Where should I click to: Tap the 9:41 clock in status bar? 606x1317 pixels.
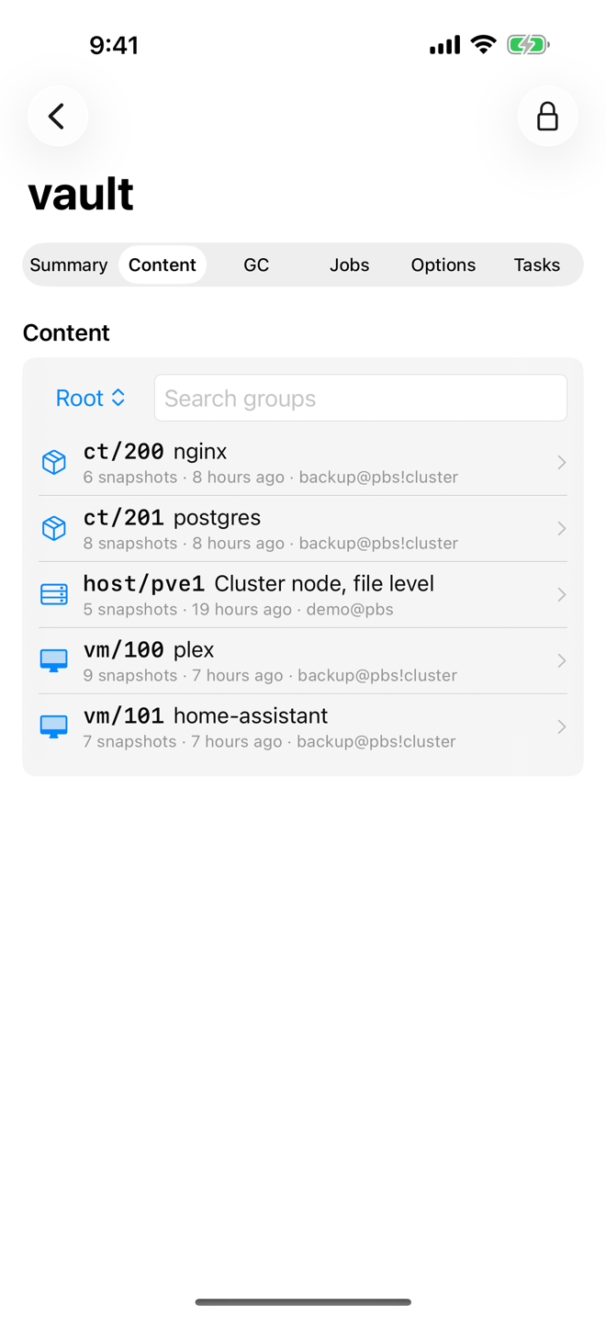tap(114, 45)
